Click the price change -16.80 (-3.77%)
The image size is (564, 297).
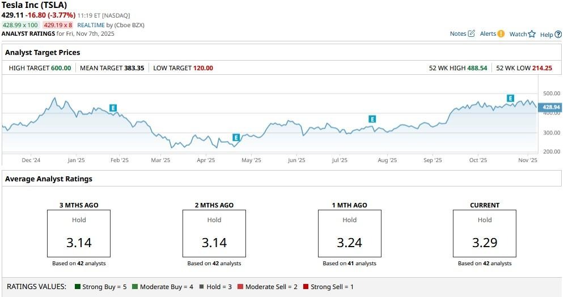point(50,15)
